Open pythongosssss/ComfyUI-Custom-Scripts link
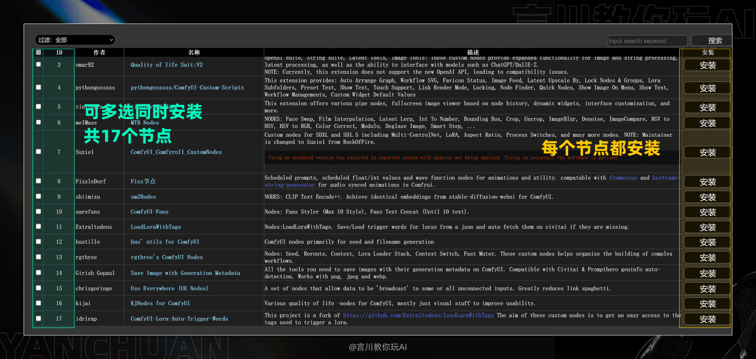756x359 pixels. point(187,87)
